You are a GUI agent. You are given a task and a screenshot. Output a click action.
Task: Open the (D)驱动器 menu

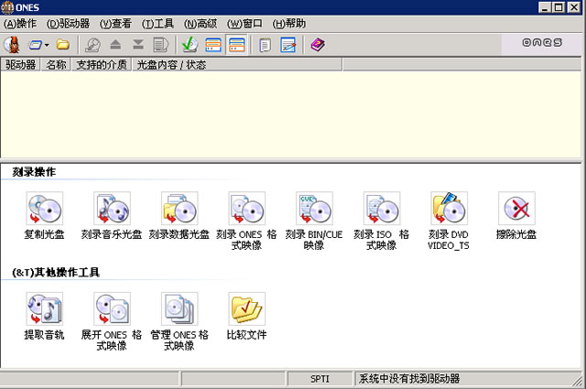[68, 24]
